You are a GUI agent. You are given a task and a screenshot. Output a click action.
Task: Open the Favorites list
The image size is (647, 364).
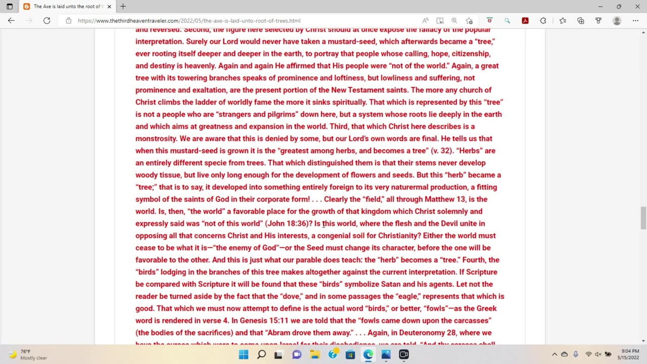pos(563,21)
